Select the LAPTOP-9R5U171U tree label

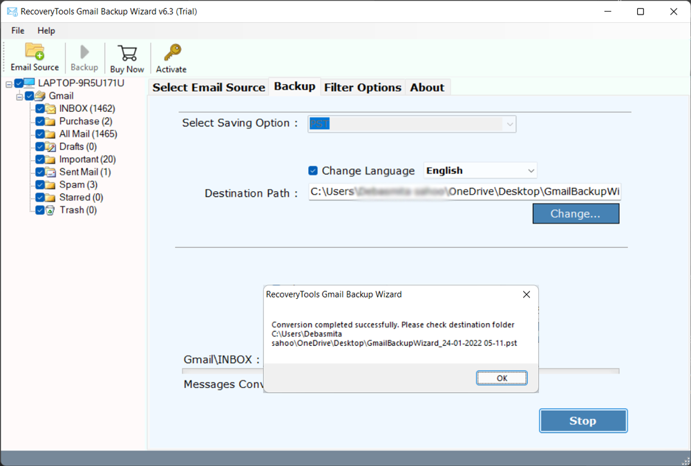pyautogui.click(x=81, y=83)
